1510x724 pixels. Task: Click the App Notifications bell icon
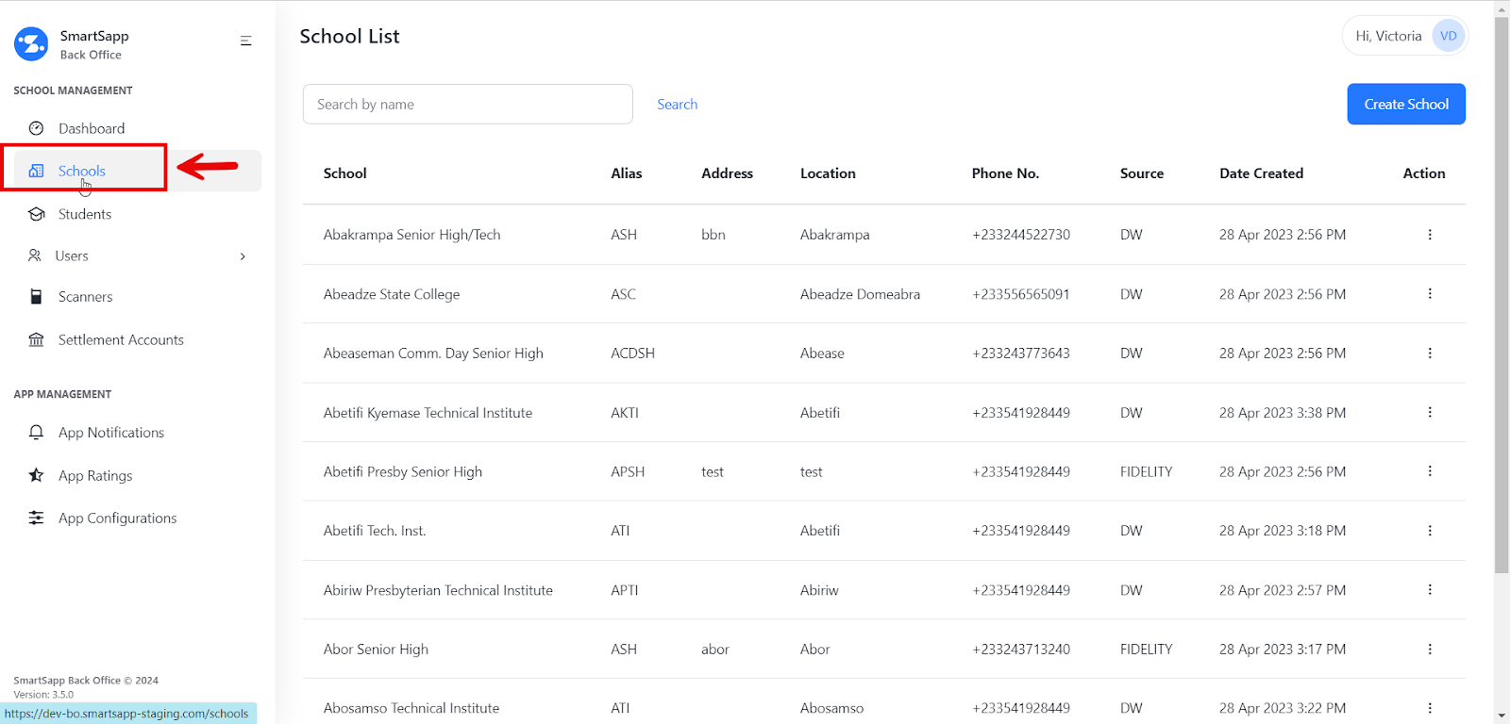(37, 432)
